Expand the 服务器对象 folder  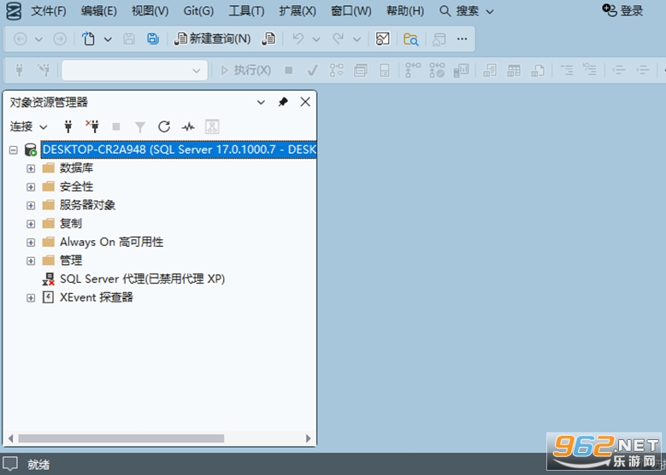(31, 205)
